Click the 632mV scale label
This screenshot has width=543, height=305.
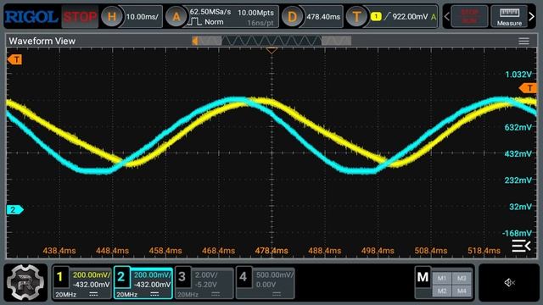coord(518,127)
